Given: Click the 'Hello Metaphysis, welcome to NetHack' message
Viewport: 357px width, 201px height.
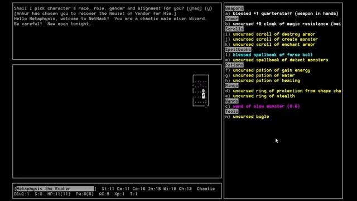Looking at the screenshot, I should coord(110,18).
